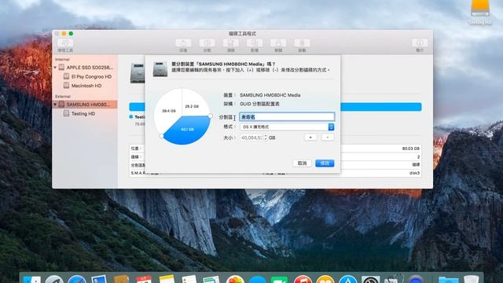This screenshot has height=283, width=503.
Task: Open Finder from the Dock
Action: [32, 279]
